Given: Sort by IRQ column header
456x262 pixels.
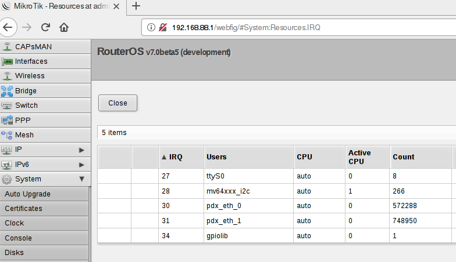Looking at the screenshot, I should pos(181,157).
